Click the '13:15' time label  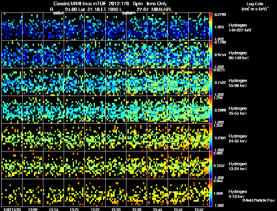54,209
